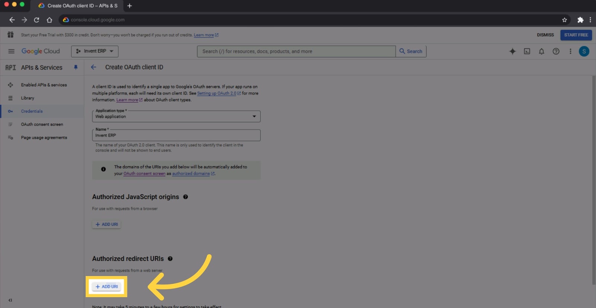Add URI under Authorized JavaScript origins
This screenshot has width=596, height=308.
click(x=107, y=224)
